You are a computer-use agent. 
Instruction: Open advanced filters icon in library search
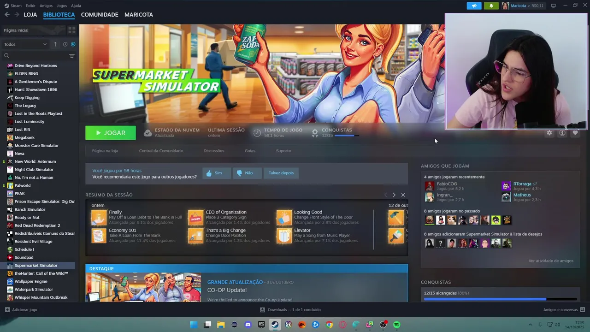pos(71,56)
